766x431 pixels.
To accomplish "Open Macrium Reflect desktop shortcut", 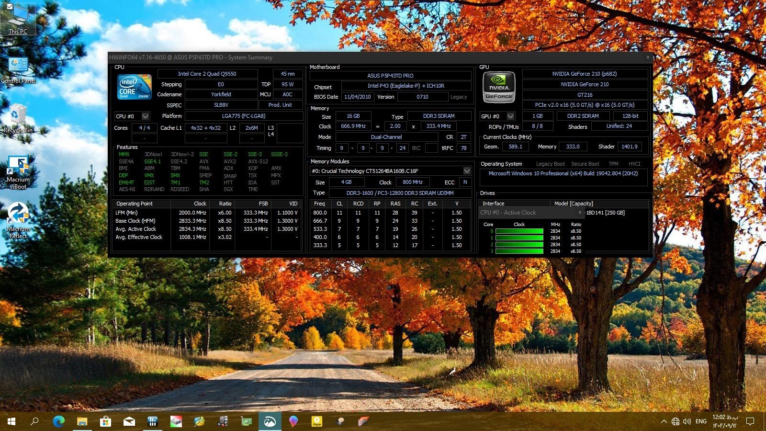I will (x=18, y=219).
